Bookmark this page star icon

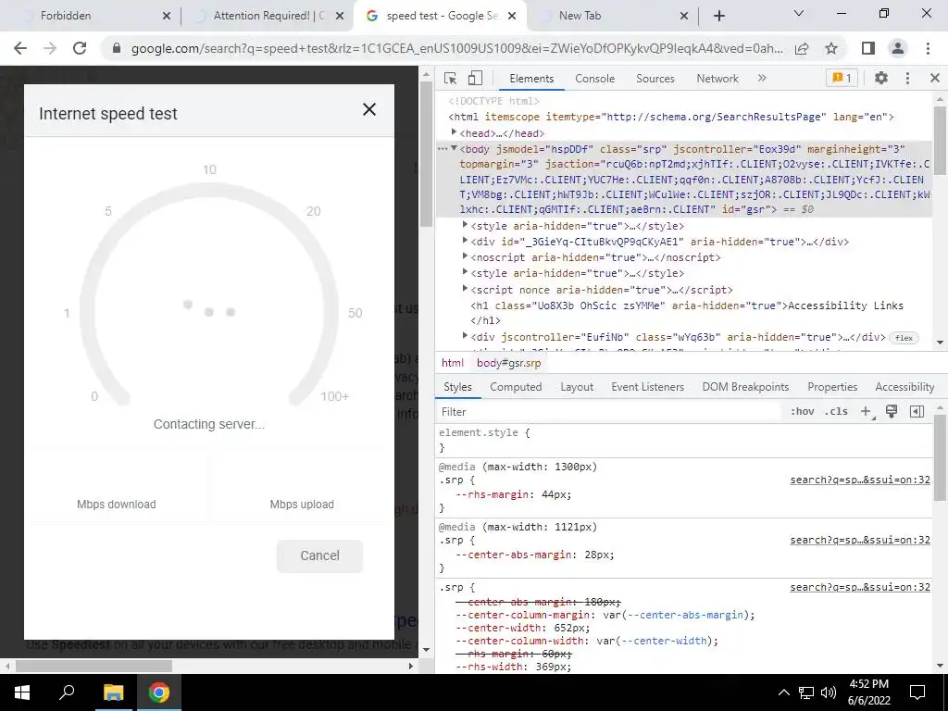pos(831,48)
